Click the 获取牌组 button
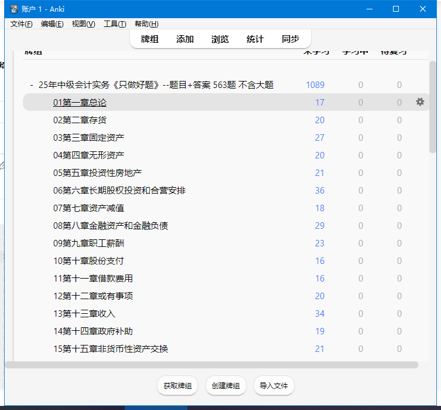 pos(177,385)
